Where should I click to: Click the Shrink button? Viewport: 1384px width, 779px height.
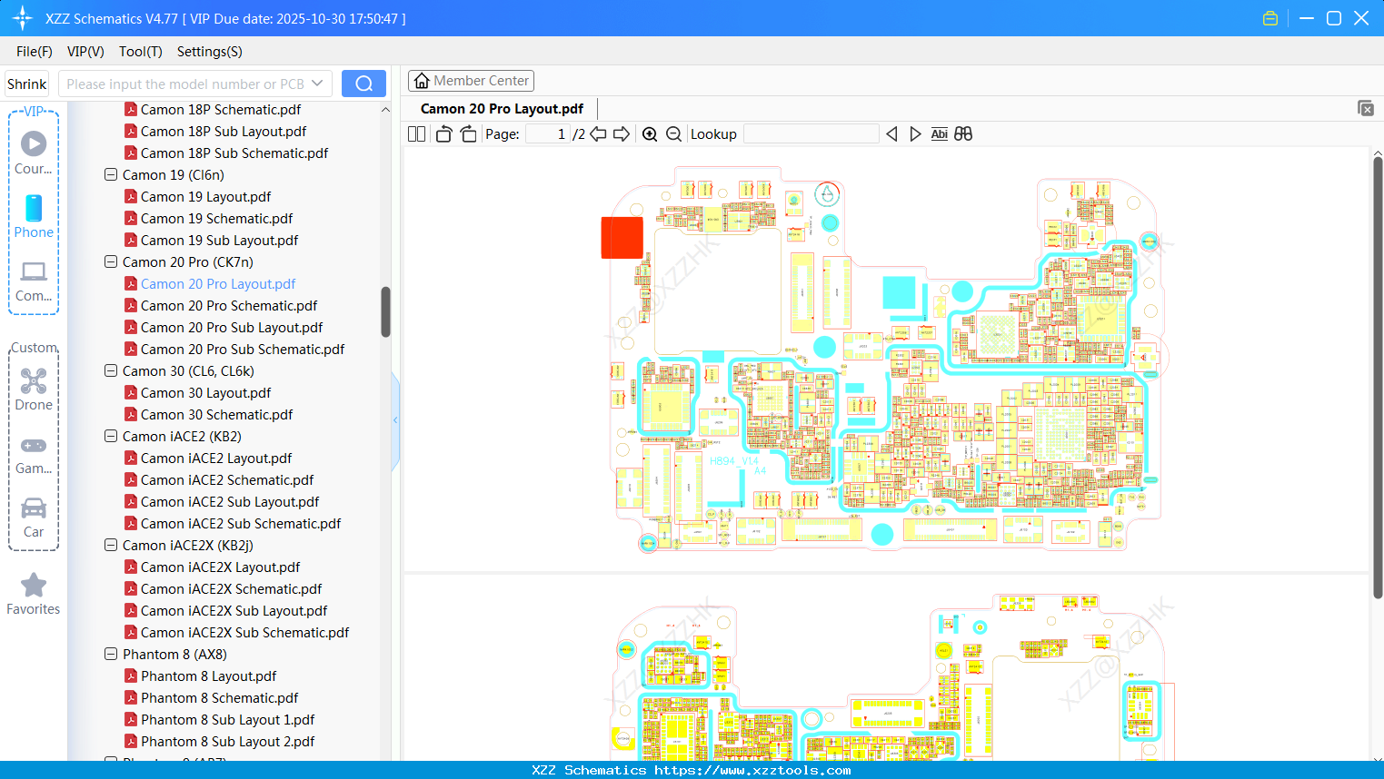pos(27,84)
